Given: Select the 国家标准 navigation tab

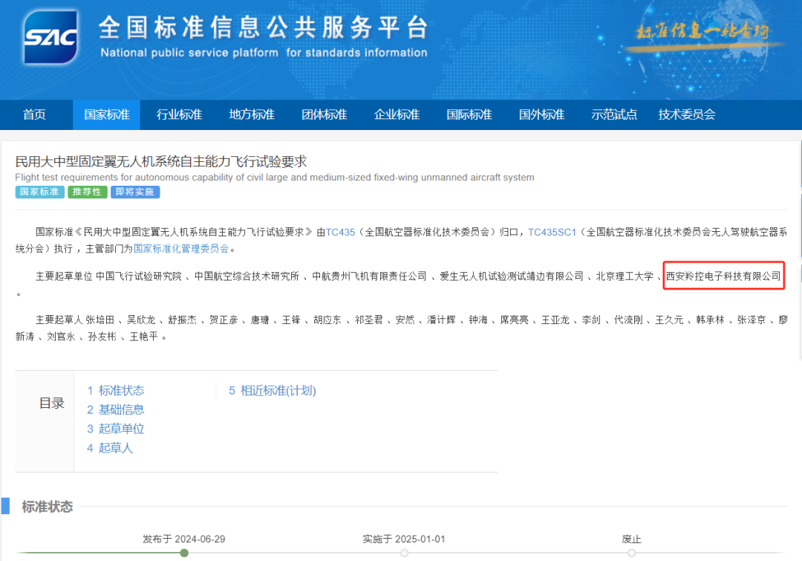Looking at the screenshot, I should pos(107,114).
